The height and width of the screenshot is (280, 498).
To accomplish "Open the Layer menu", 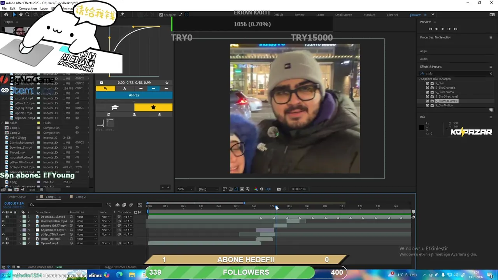I will [x=44, y=8].
